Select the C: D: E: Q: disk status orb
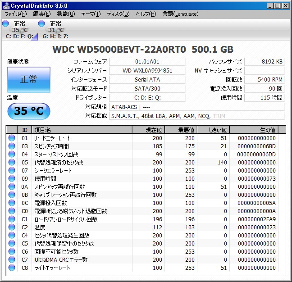The width and height of the screenshot is (292, 282). 5,23
